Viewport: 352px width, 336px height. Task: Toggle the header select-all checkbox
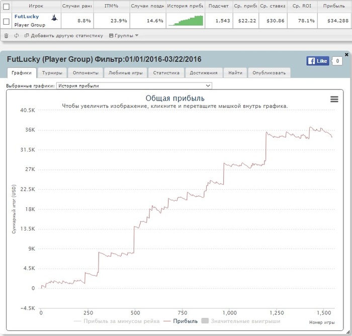[x=6, y=7]
